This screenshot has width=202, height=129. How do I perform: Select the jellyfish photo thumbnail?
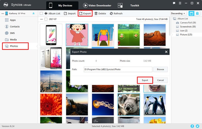pyautogui.click(x=103, y=105)
